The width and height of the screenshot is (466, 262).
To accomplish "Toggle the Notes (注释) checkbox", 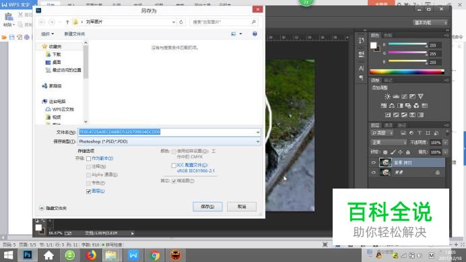I will coord(88,166).
